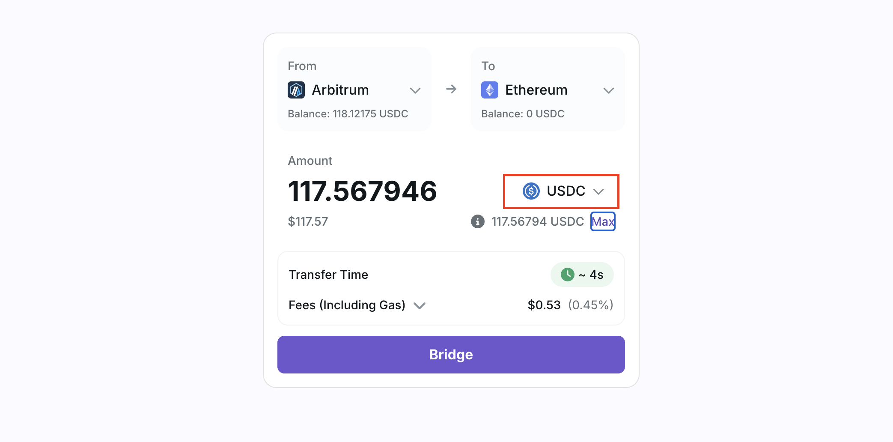Click the Balance: 0 USDC text
This screenshot has height=442, width=893.
(x=522, y=114)
